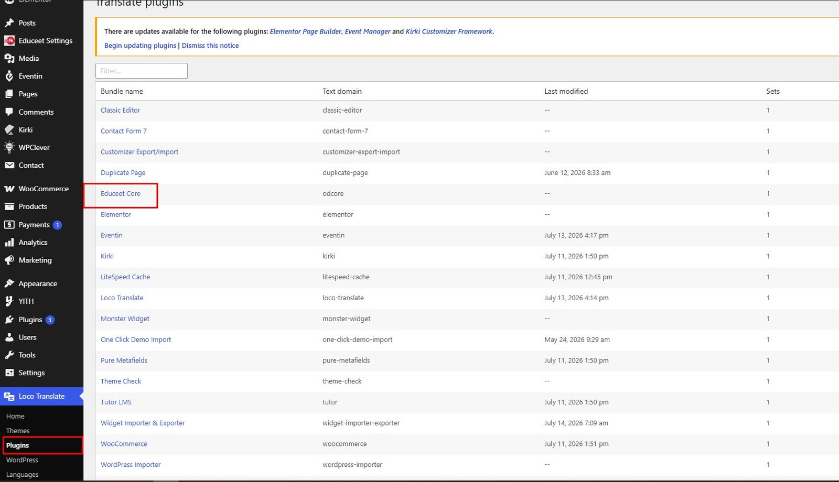Open the Analytics bar chart icon
This screenshot has height=482, width=839.
point(9,243)
